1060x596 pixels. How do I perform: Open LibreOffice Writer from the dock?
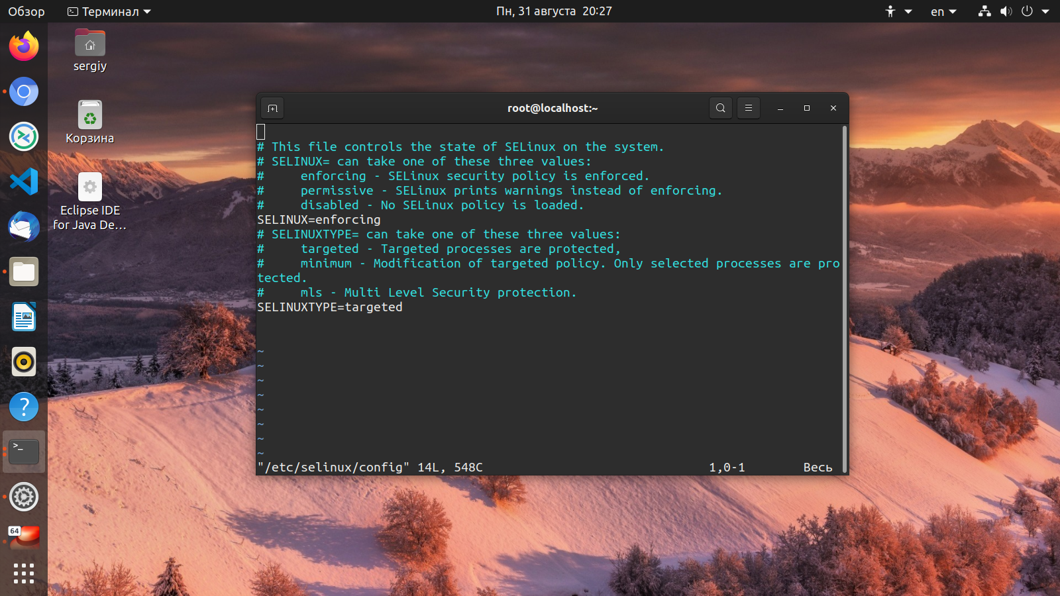click(24, 317)
